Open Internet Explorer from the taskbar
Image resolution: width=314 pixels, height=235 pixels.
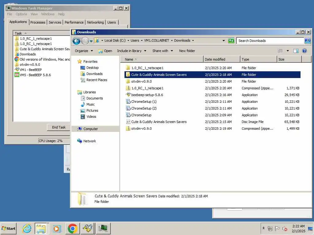click(27, 228)
